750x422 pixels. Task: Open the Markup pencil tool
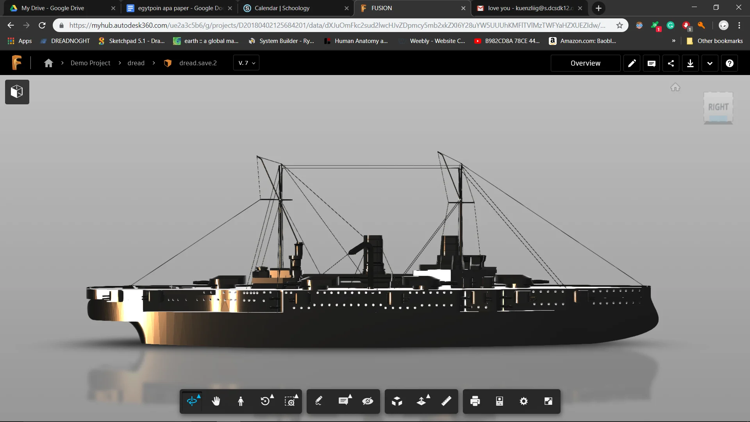319,401
